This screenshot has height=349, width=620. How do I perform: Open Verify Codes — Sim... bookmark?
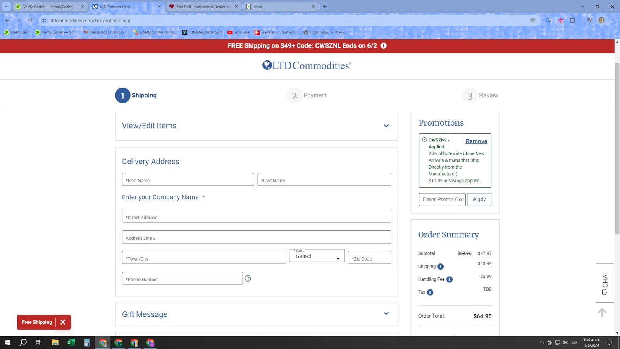point(57,32)
